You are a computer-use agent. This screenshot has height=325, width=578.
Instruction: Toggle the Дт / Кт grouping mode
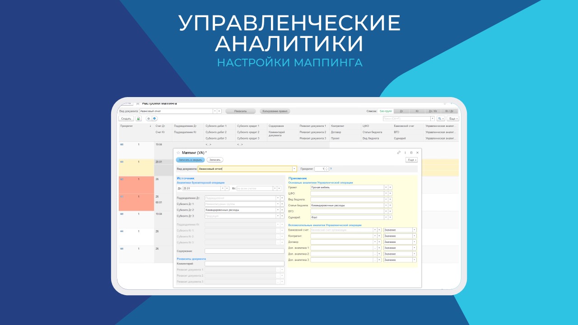[x=433, y=111]
